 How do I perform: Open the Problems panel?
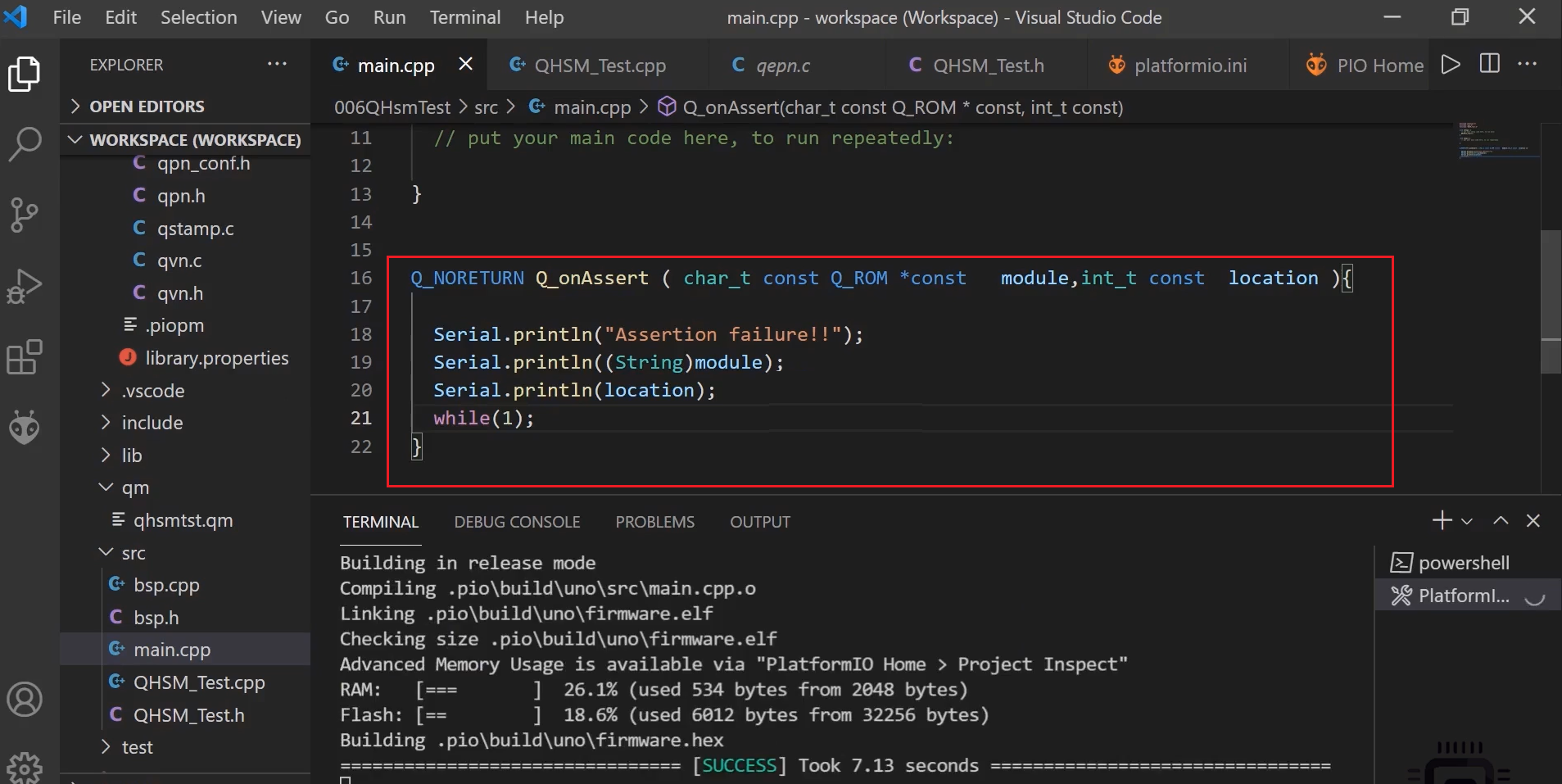point(654,521)
